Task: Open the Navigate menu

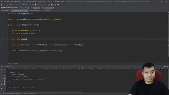Action: click(18, 2)
